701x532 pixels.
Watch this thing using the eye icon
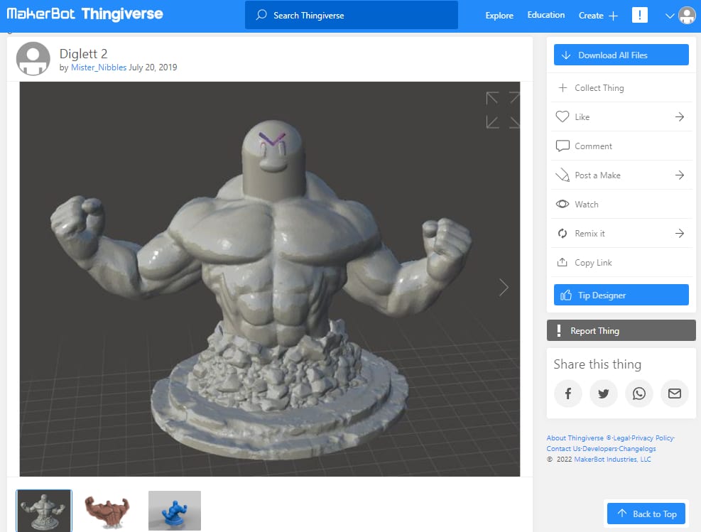pos(563,205)
